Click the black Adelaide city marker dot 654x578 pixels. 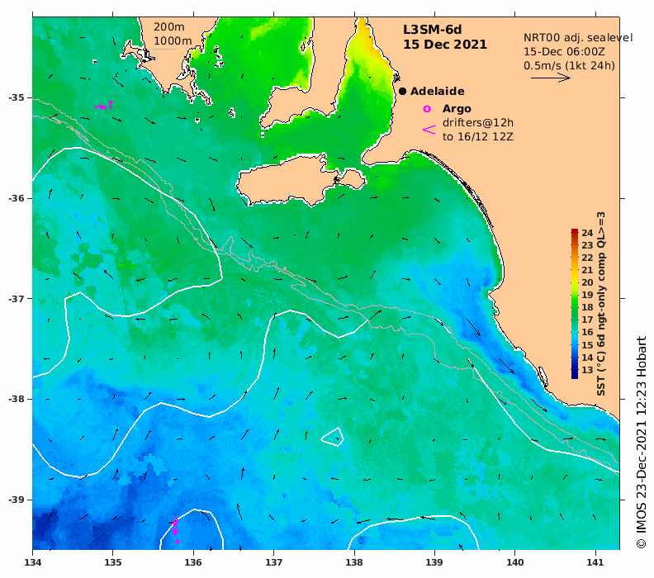click(x=402, y=92)
